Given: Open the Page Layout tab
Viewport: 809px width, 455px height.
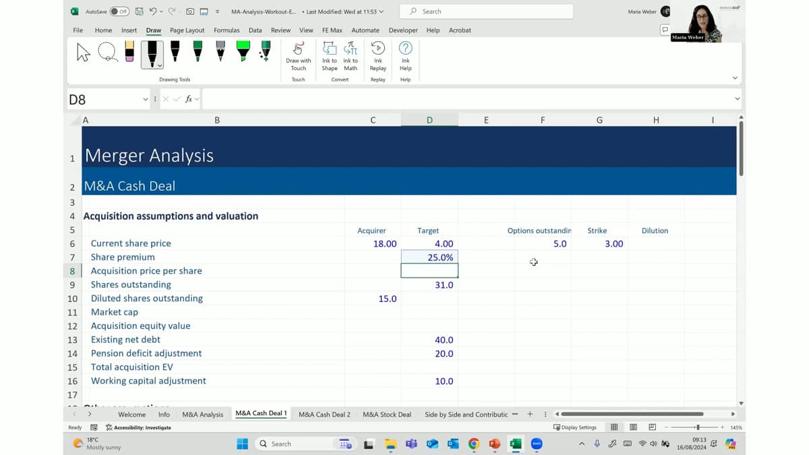Looking at the screenshot, I should pyautogui.click(x=187, y=30).
